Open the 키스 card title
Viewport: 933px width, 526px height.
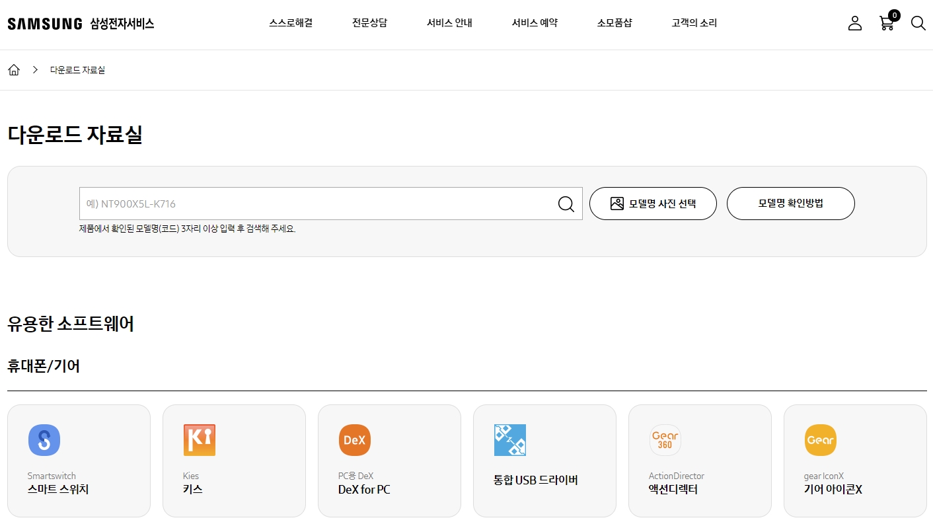[x=193, y=490]
